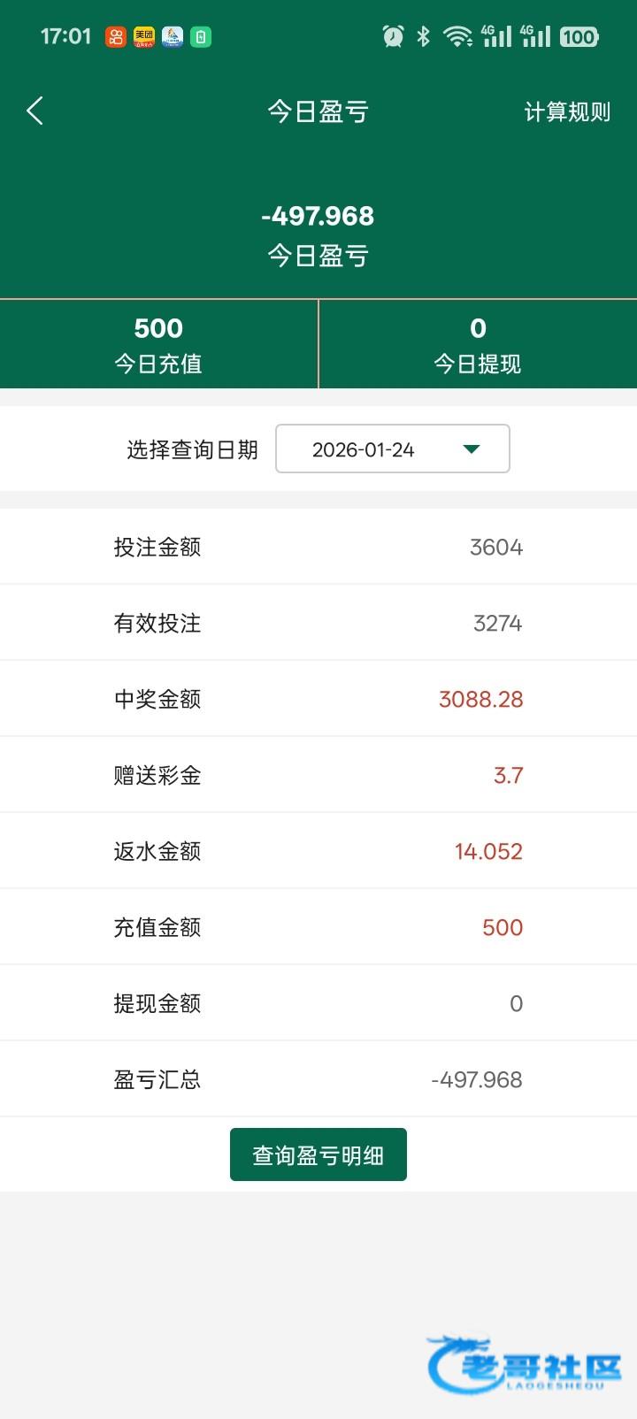Tap the 返水金额 row
Image resolution: width=637 pixels, height=1419 pixels.
pyautogui.click(x=318, y=851)
